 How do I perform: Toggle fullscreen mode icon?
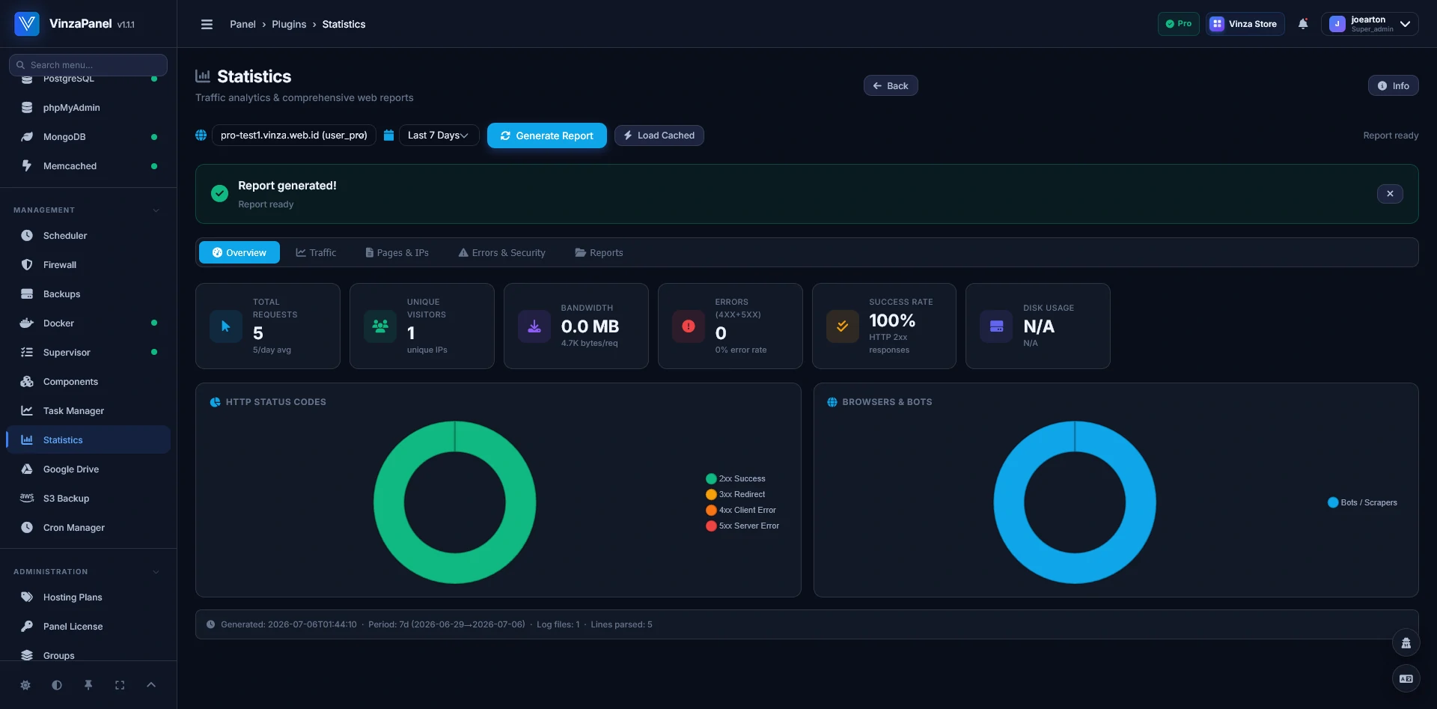click(120, 685)
